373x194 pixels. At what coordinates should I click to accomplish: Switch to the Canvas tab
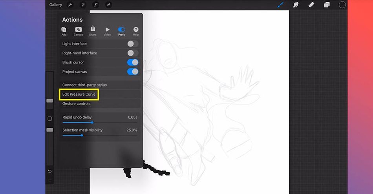(x=78, y=31)
